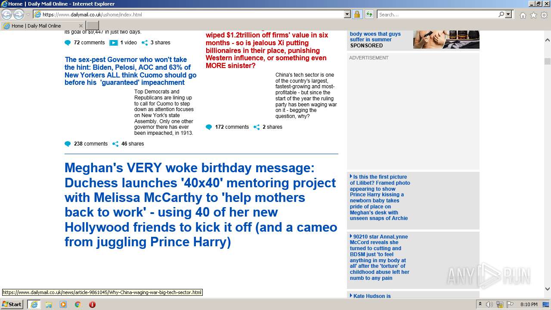Click the 72 comments bubble icon
This screenshot has height=310, width=551.
68,43
